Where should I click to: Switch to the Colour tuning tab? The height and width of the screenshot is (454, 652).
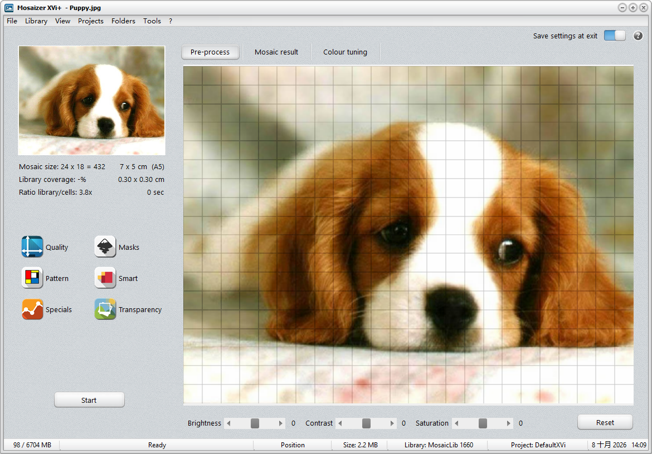coord(345,52)
